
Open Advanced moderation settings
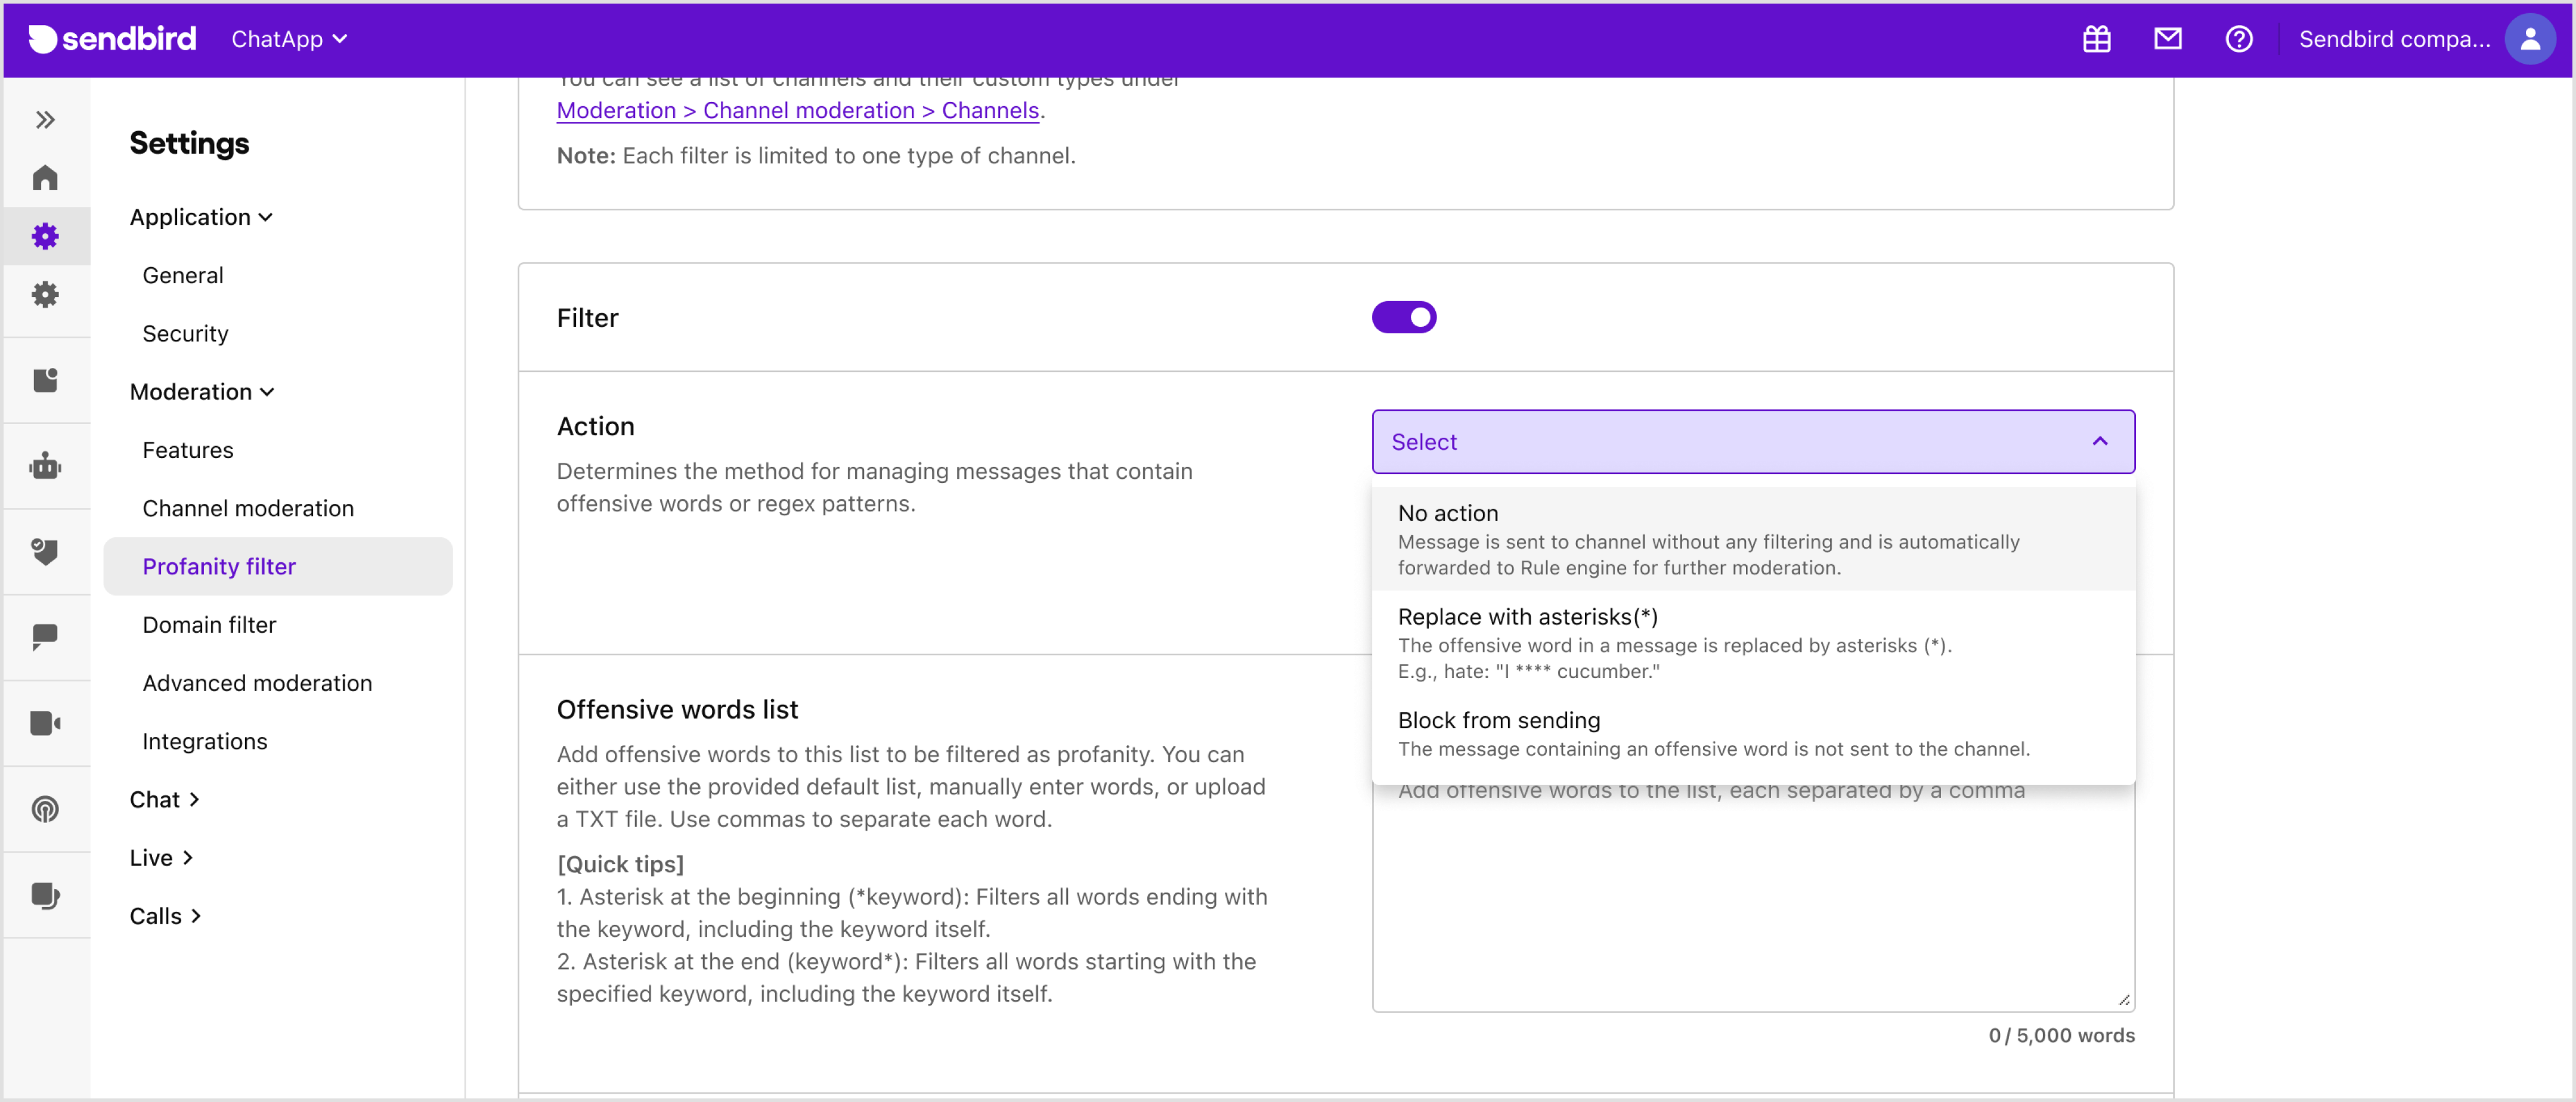(x=257, y=682)
